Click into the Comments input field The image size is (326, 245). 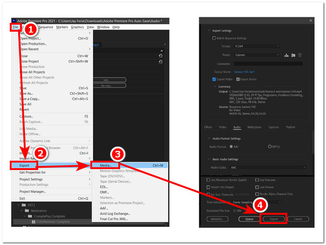[x=268, y=64]
